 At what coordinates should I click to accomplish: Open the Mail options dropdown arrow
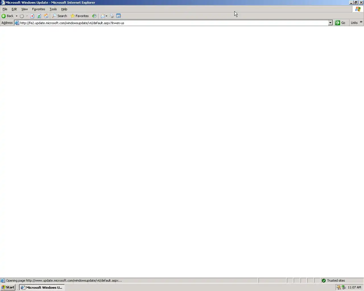106,16
